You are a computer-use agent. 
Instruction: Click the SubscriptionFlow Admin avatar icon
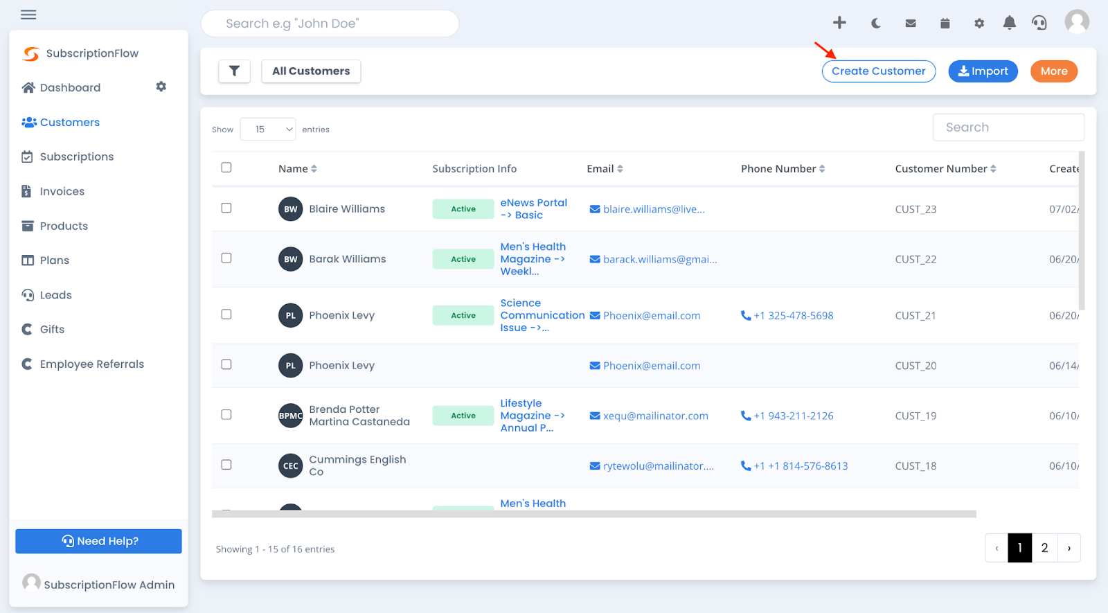point(31,582)
